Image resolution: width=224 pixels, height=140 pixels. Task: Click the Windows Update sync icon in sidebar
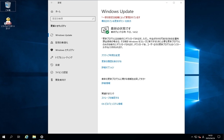coord(52,35)
